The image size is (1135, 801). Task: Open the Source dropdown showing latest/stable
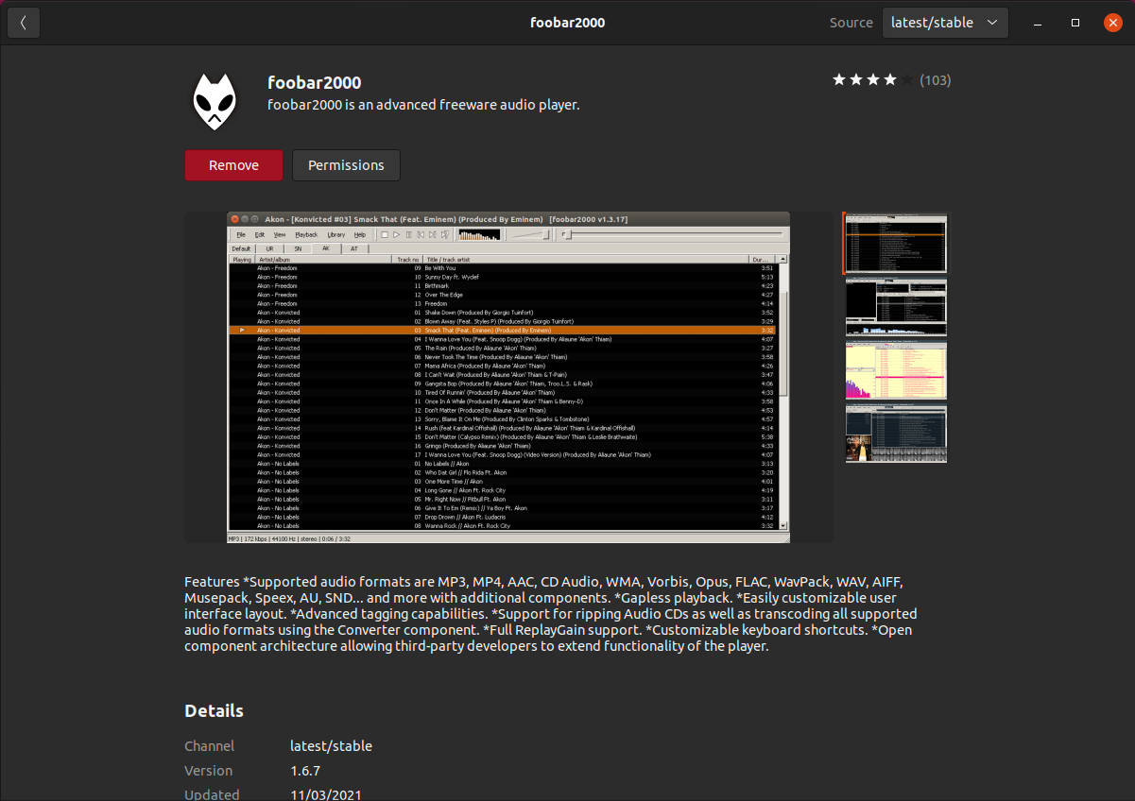[945, 23]
